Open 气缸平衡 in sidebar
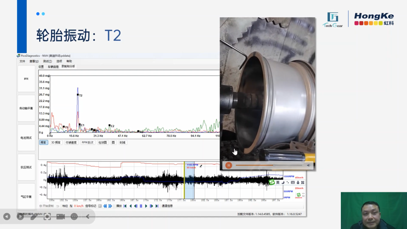 (x=26, y=197)
